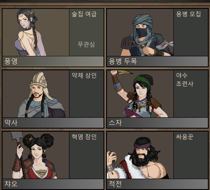
Task: Open the 야수 조련사 info panel
Action: (x=191, y=94)
